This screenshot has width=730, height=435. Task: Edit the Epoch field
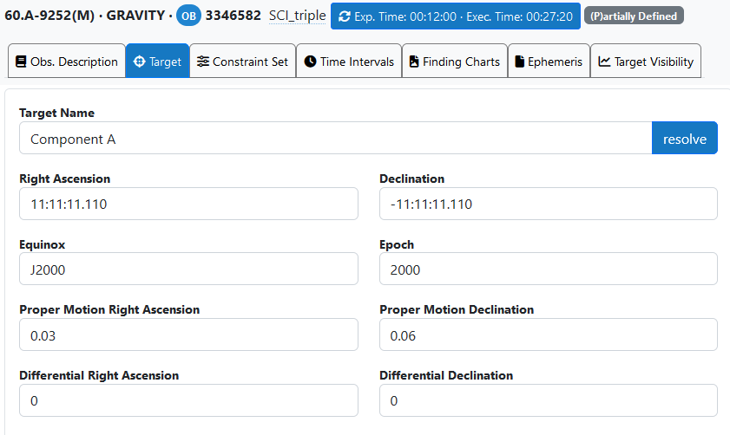[x=549, y=269]
